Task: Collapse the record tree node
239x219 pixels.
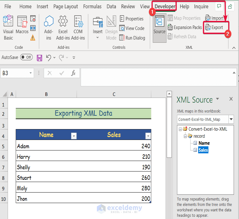Action: [185, 136]
